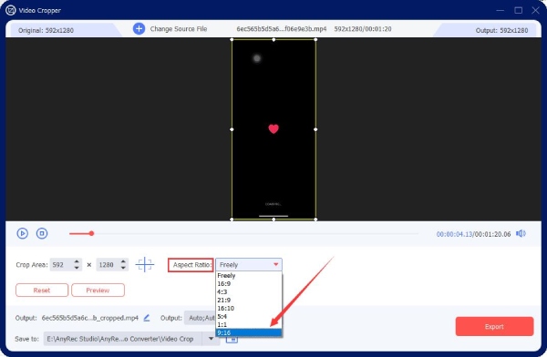
Task: Click the Reset button
Action: click(42, 290)
